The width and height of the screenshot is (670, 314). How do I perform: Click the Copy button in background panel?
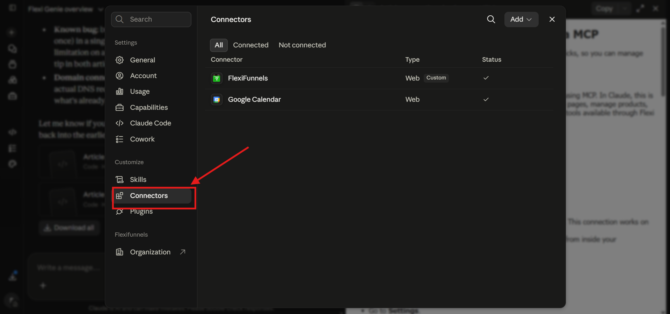pyautogui.click(x=604, y=8)
